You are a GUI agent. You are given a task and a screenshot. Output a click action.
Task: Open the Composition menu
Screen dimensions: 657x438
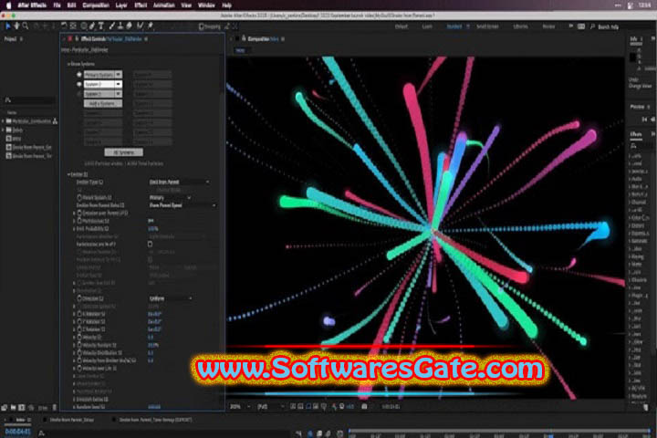(96, 5)
